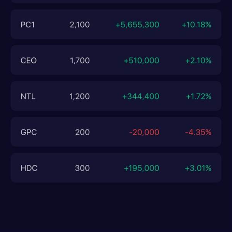This screenshot has height=232, width=232.
Task: Click HDC quantity 300
Action: [x=82, y=168]
